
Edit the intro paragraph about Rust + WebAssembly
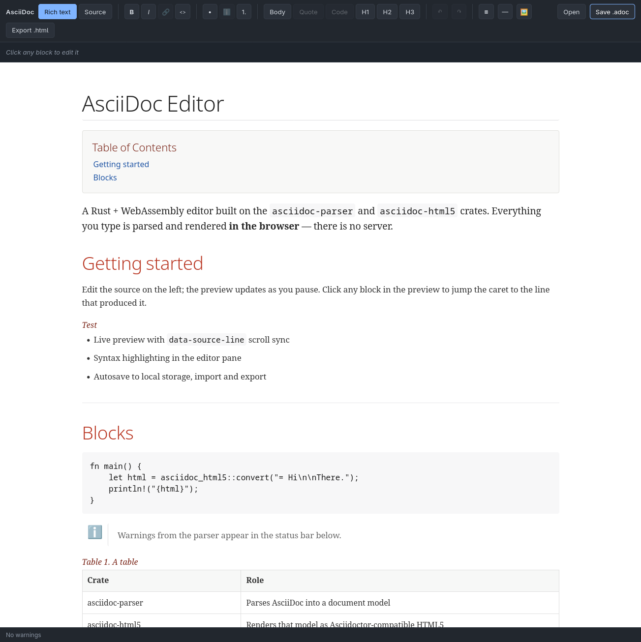pyautogui.click(x=320, y=218)
